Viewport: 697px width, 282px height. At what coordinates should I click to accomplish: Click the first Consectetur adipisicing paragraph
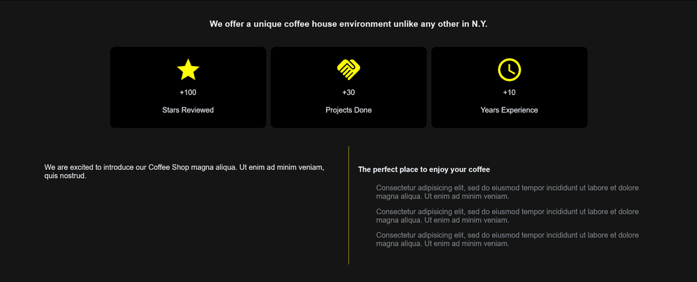point(507,192)
